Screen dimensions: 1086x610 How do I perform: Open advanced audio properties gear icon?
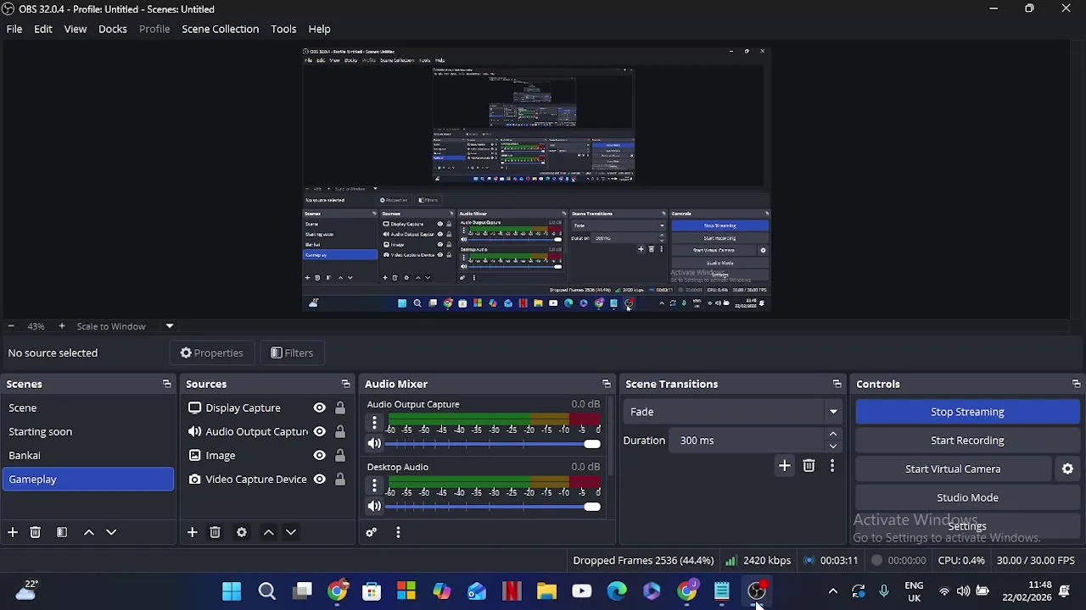pyautogui.click(x=372, y=532)
